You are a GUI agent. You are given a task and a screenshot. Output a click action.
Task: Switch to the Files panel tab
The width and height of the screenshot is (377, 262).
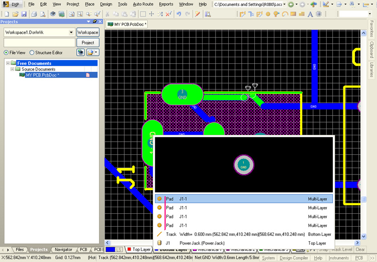(20, 249)
